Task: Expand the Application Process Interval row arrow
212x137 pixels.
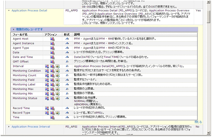Action: 9,127
